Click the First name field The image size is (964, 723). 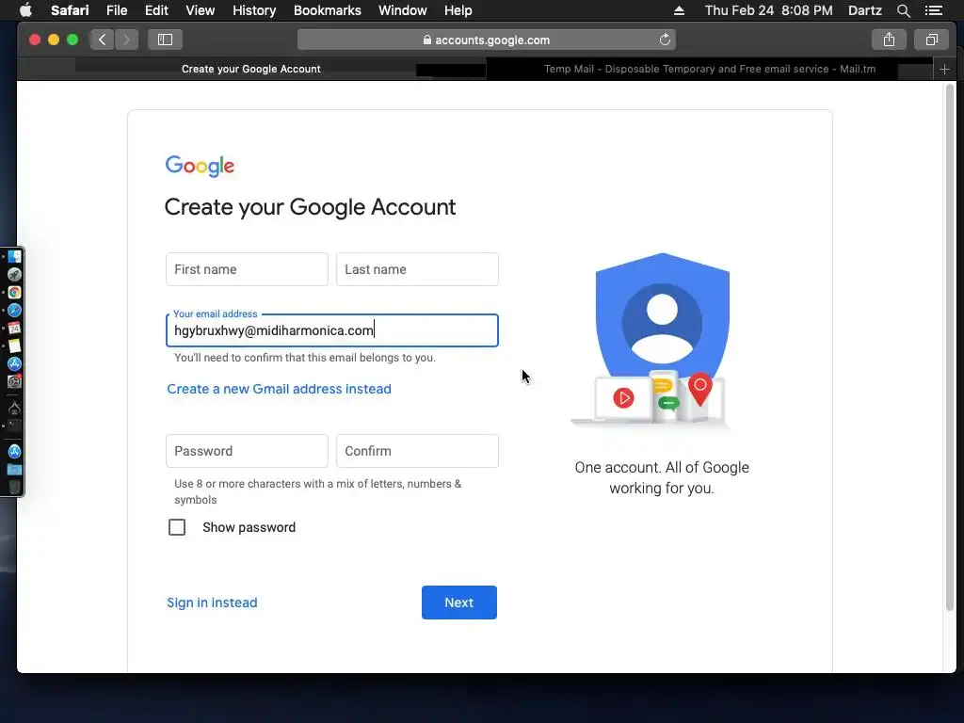(248, 269)
